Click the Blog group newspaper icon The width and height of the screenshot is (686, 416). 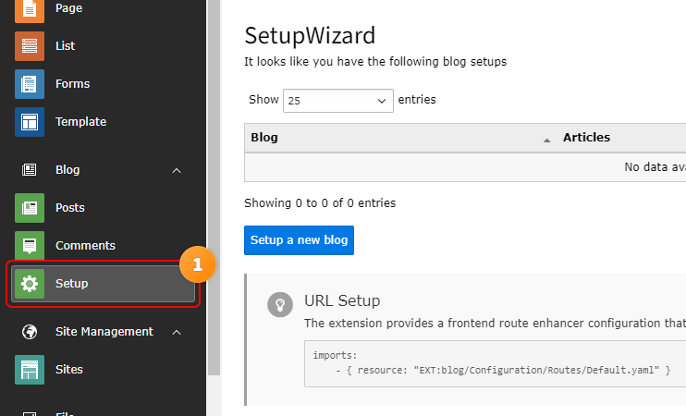tap(30, 170)
